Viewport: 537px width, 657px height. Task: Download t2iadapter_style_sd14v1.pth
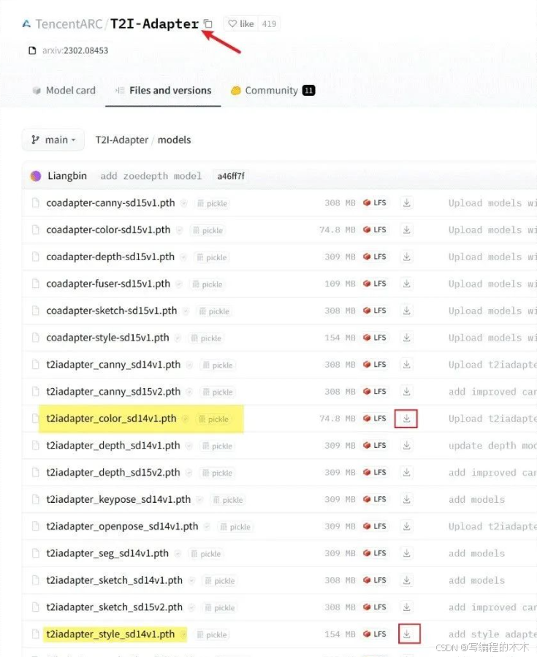[x=406, y=634]
